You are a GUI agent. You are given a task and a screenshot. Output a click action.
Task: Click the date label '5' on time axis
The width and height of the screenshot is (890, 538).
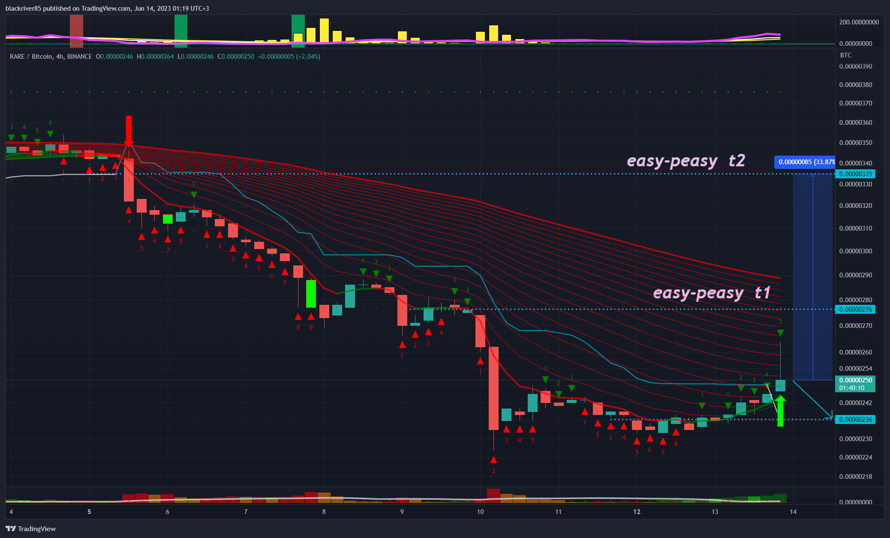[x=89, y=511]
